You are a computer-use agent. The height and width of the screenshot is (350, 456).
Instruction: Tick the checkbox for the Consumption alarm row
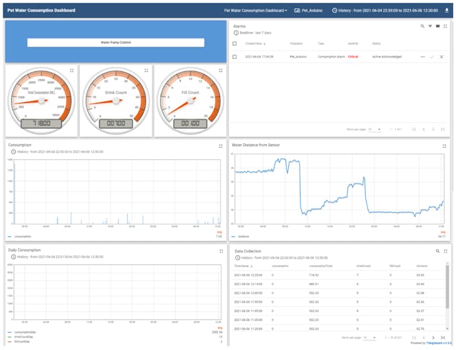[235, 57]
